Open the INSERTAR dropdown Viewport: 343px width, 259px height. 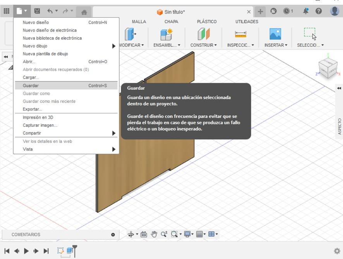(276, 45)
